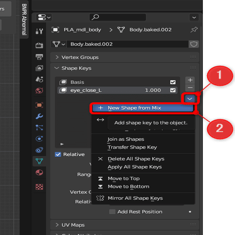This screenshot has width=235, height=235.
Task: Open the Scene properties tab
Action: [39, 79]
